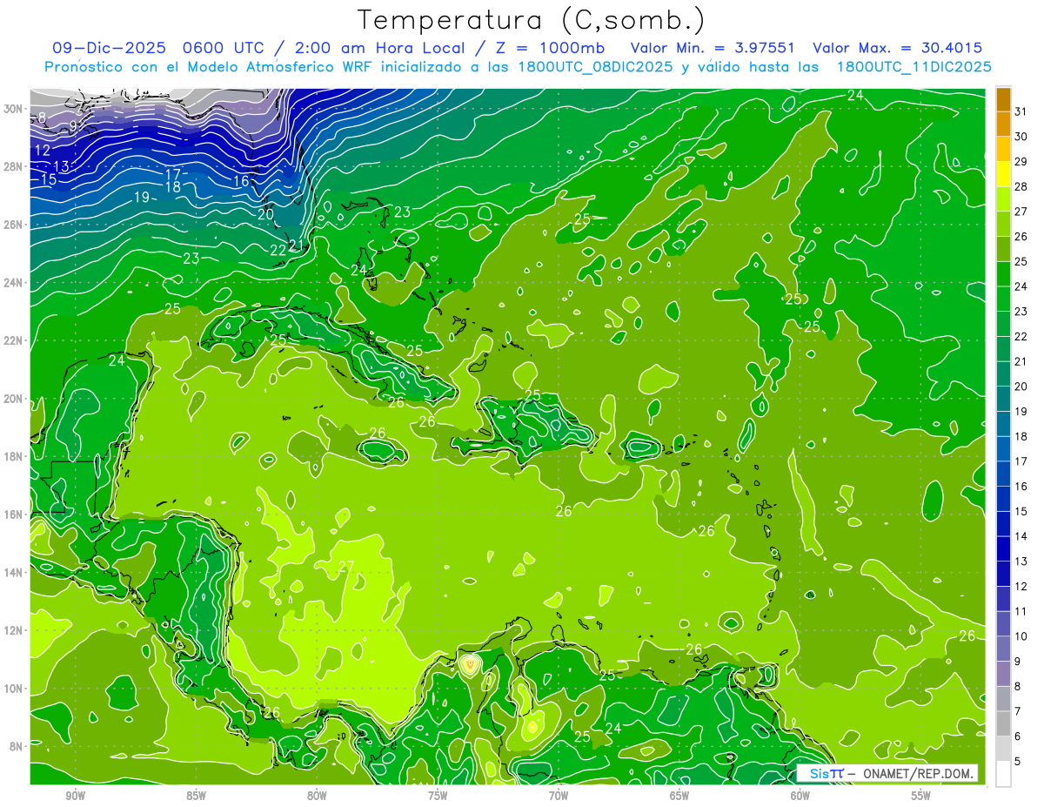Screen dimensions: 1044x807
Task: Pick the gray swatch between 6 and 7
Action: (x=1003, y=723)
